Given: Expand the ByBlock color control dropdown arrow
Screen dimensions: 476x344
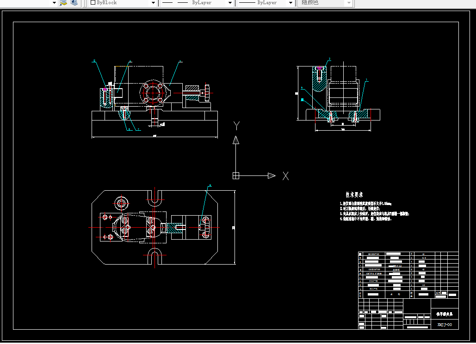Looking at the screenshot, I should [153, 3].
